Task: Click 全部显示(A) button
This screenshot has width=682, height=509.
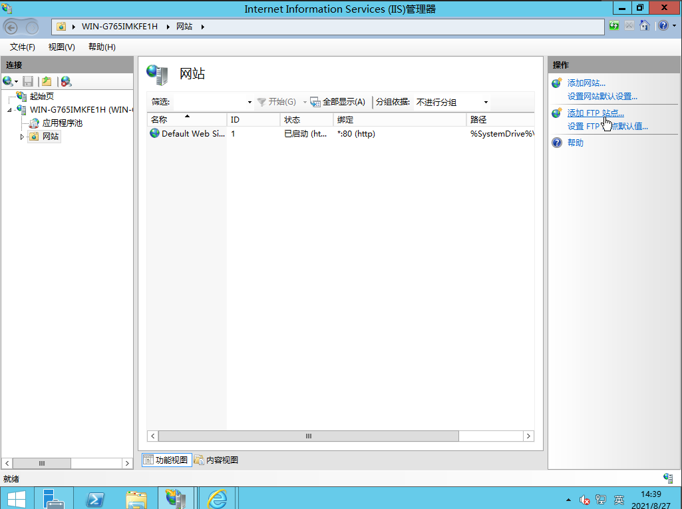Action: (338, 103)
